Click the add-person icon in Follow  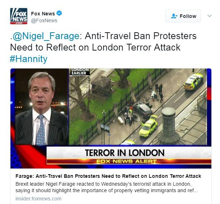pos(174,16)
